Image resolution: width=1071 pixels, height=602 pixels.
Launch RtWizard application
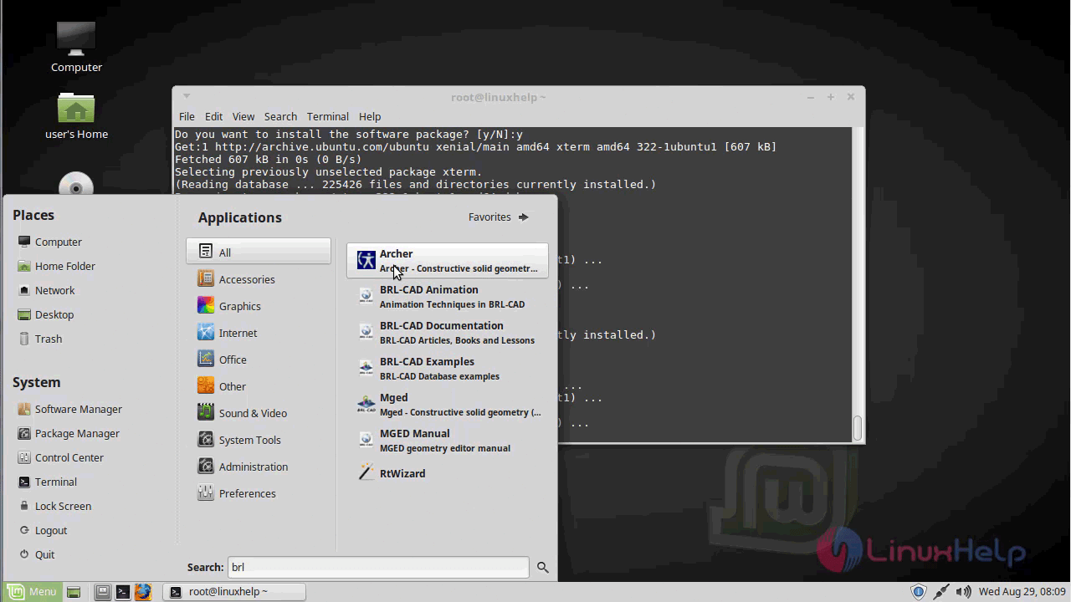point(447,473)
